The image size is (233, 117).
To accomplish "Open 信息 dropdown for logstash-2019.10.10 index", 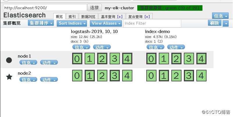I will pos(81,47).
